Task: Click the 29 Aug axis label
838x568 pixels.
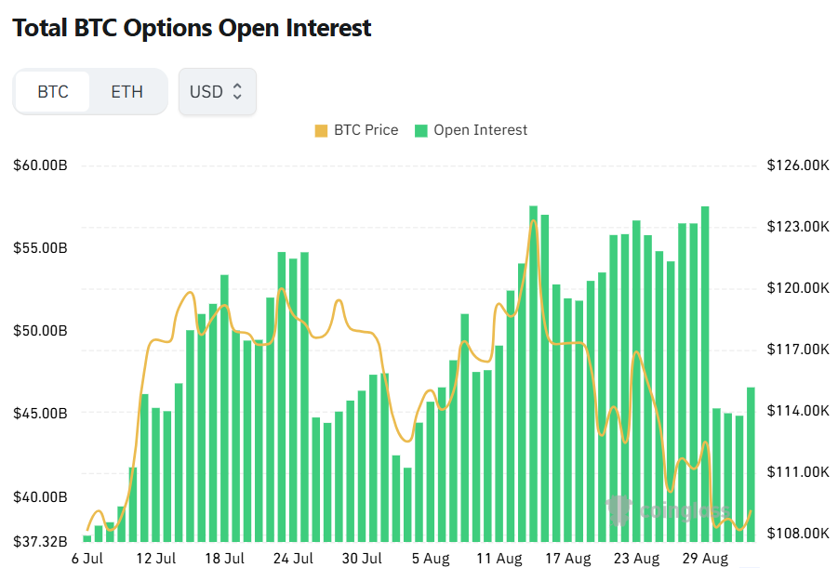Action: (705, 559)
